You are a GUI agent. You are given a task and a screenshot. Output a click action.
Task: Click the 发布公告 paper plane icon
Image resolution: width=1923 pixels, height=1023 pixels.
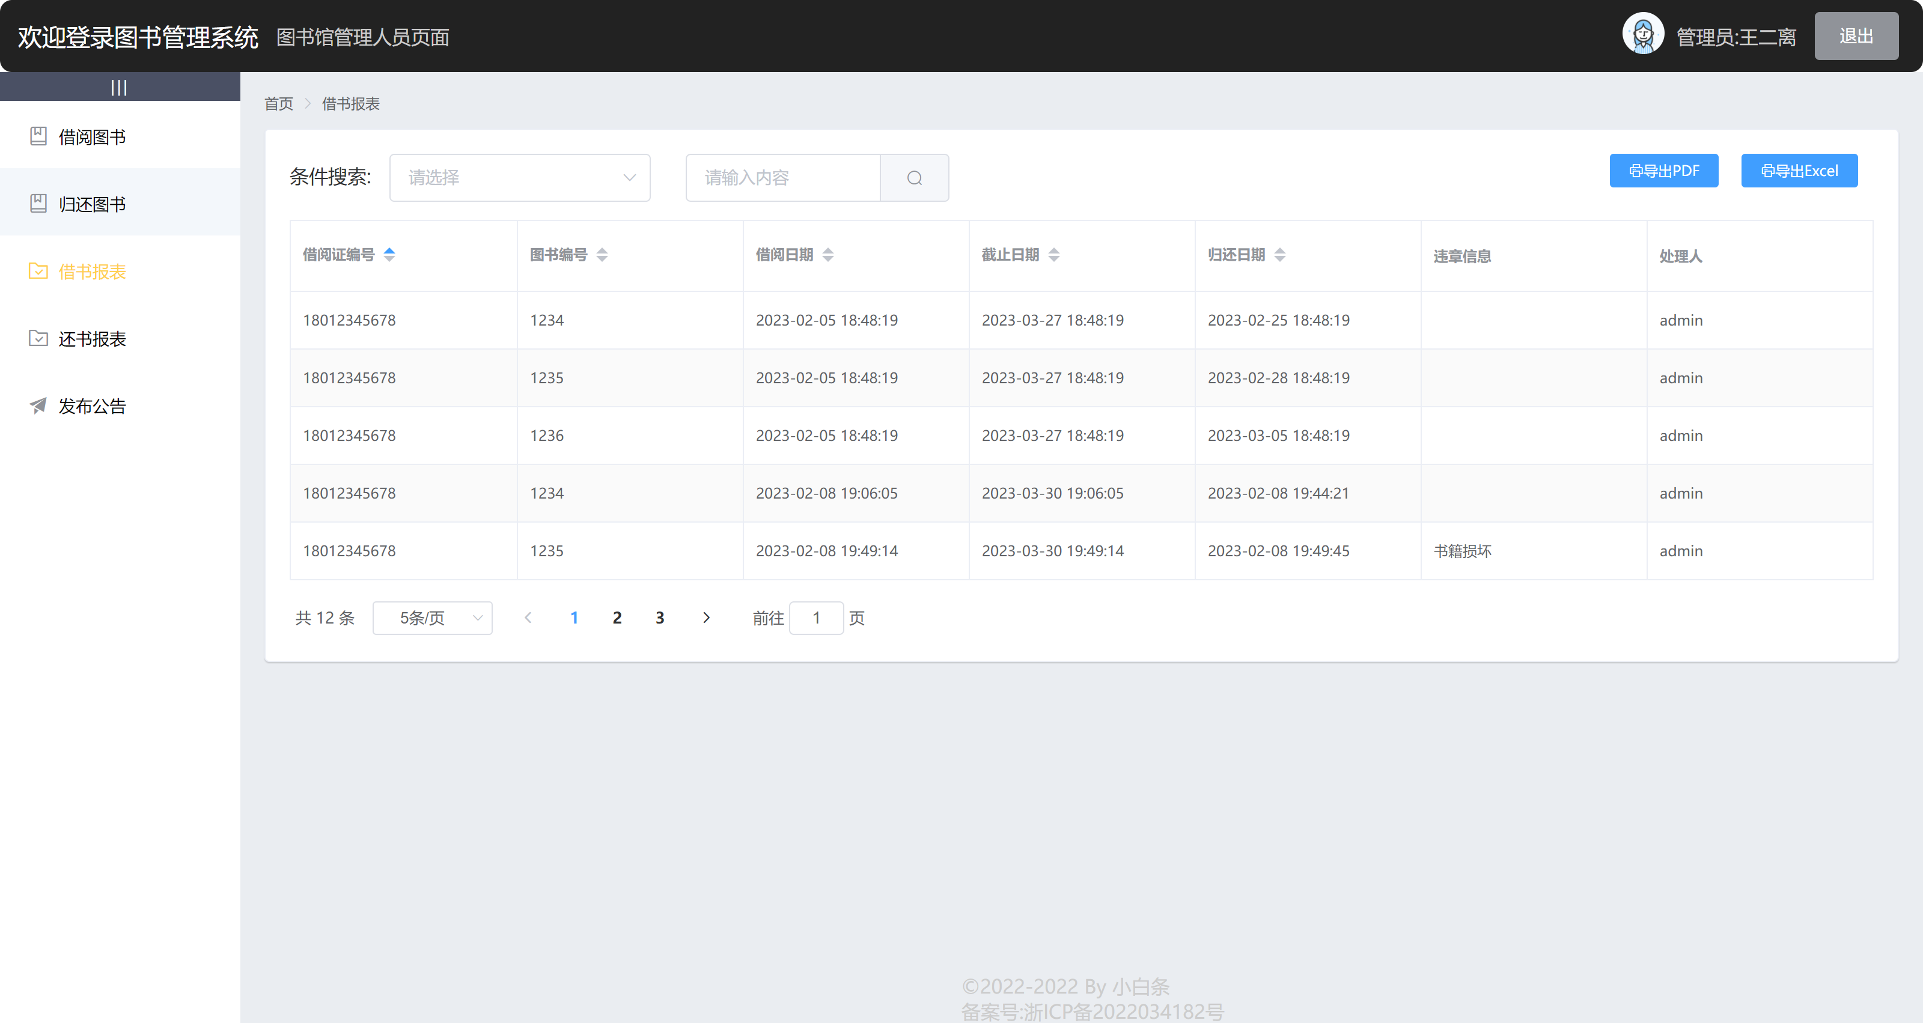click(38, 405)
